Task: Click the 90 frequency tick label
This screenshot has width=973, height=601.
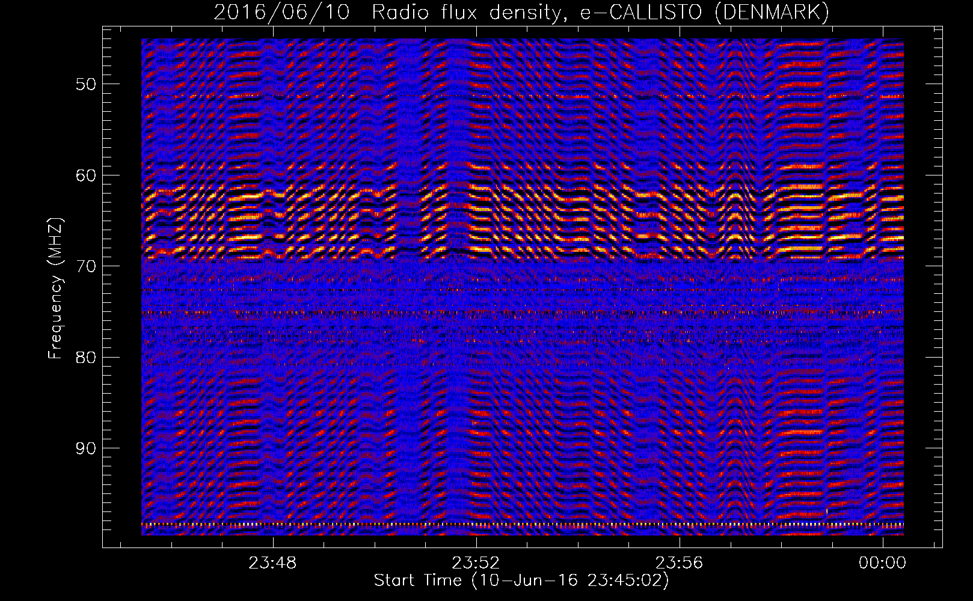Action: (x=86, y=448)
